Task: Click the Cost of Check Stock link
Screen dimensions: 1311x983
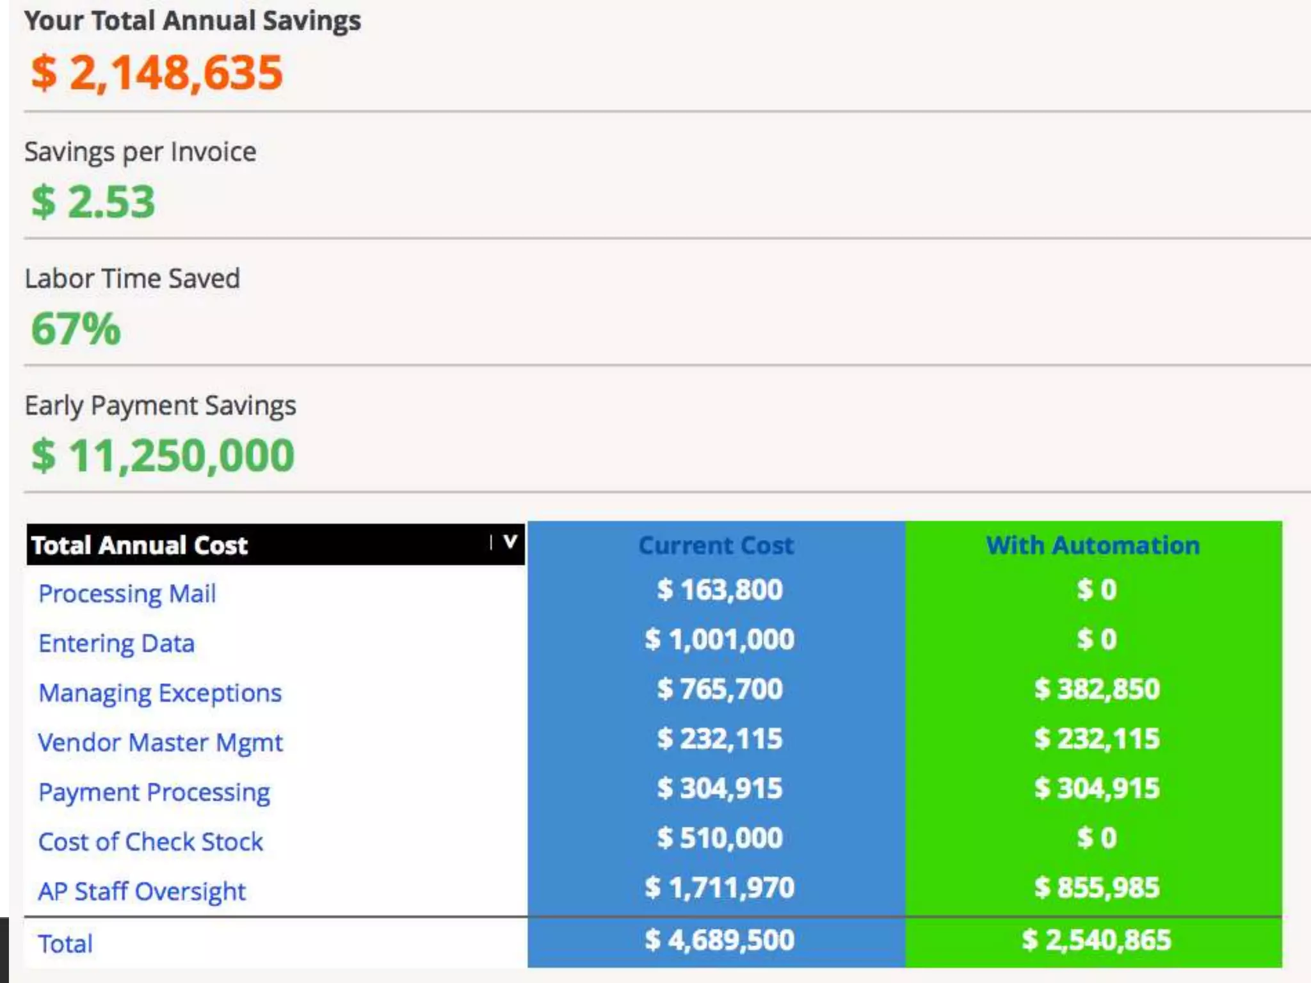Action: (x=150, y=842)
